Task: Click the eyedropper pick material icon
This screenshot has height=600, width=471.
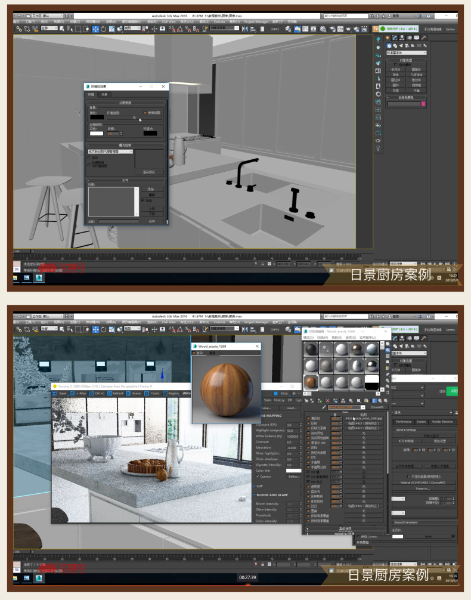Action: click(x=324, y=407)
